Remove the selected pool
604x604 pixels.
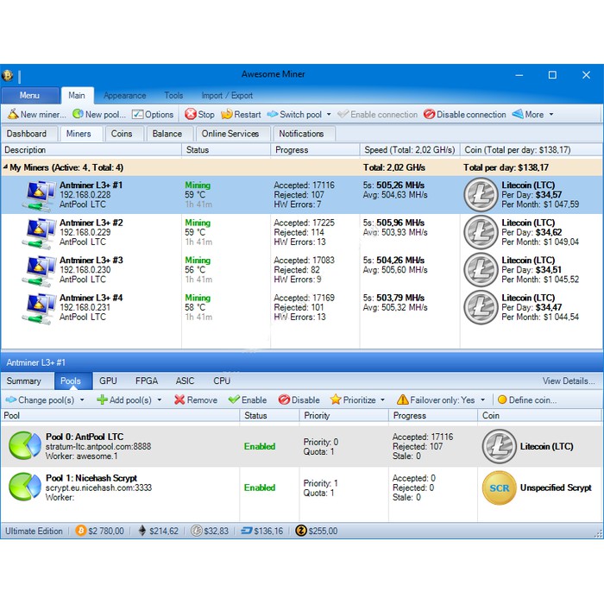pos(179,400)
